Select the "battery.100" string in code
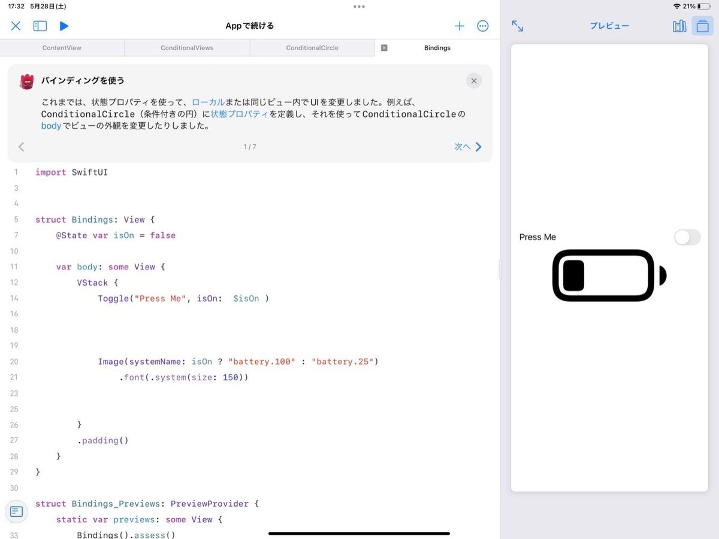Screen dimensions: 719x539 coord(262,362)
